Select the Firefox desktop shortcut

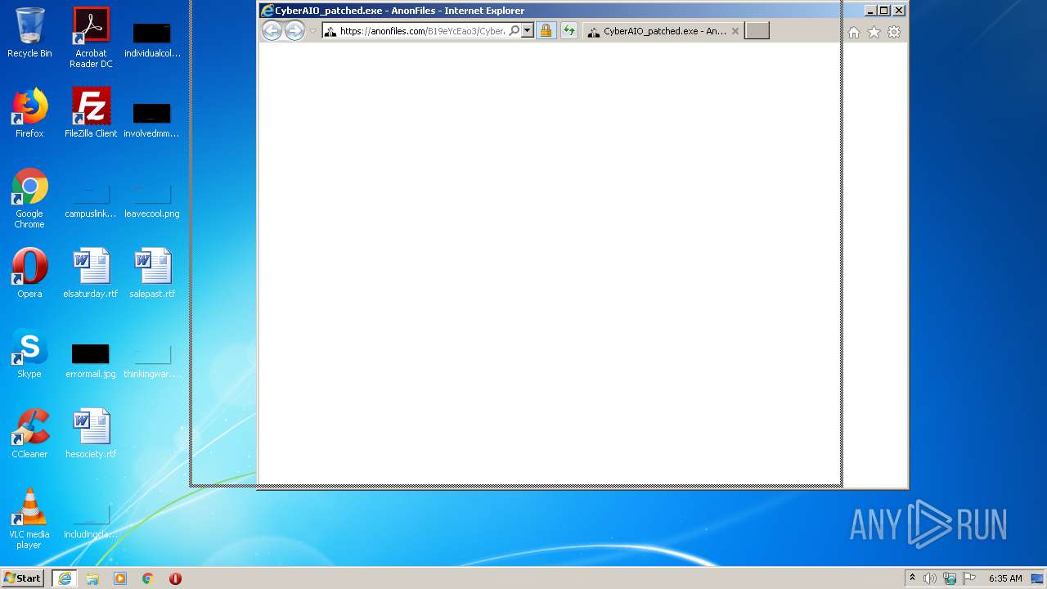point(29,113)
